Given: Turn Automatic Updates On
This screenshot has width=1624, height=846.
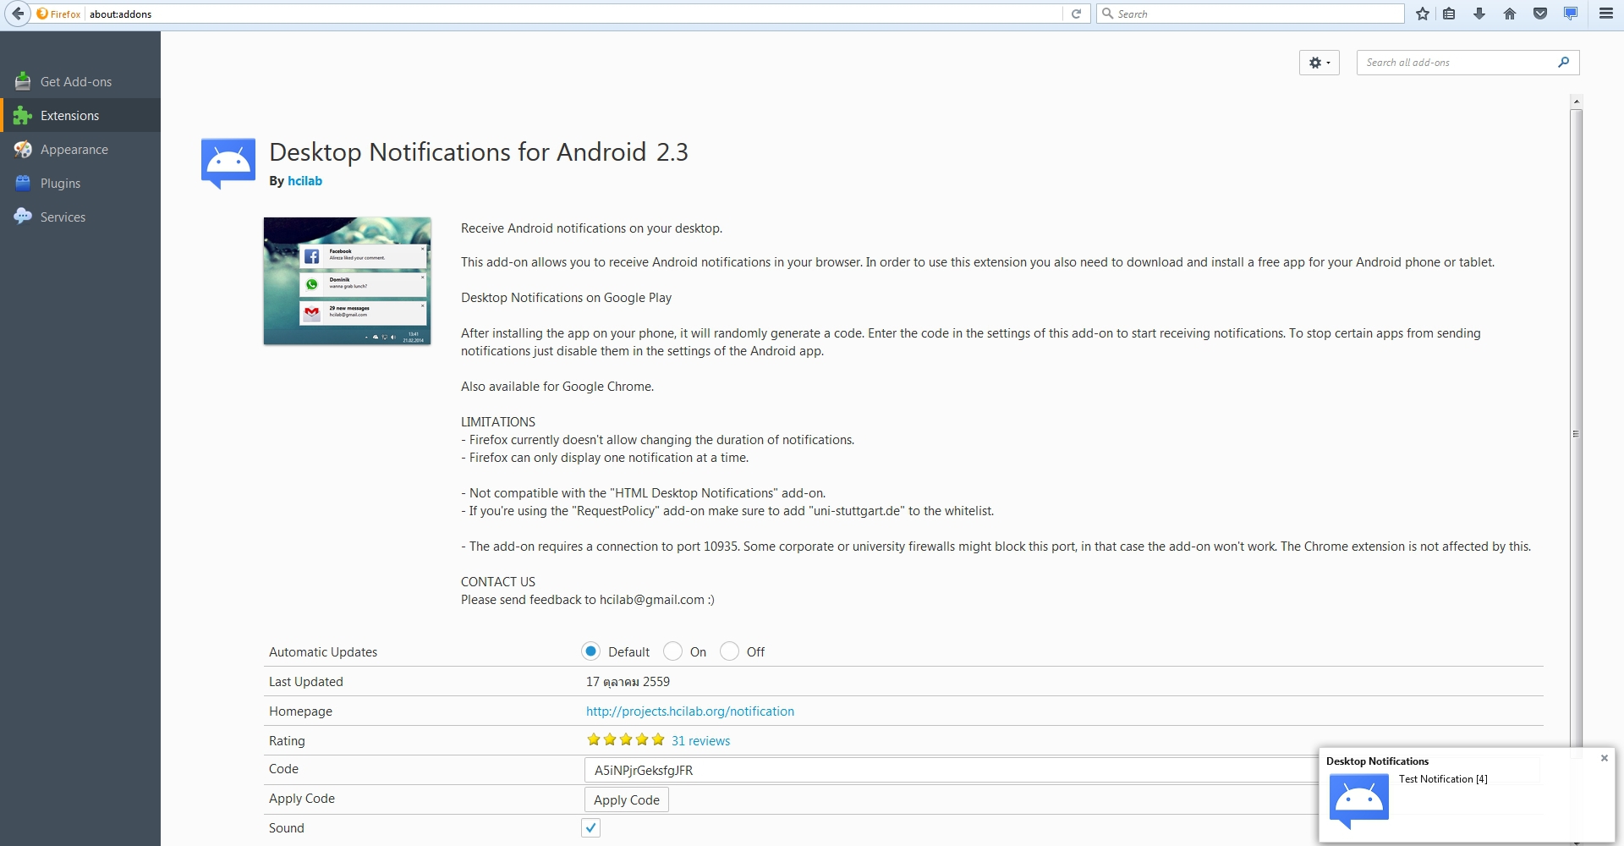Looking at the screenshot, I should click(672, 651).
